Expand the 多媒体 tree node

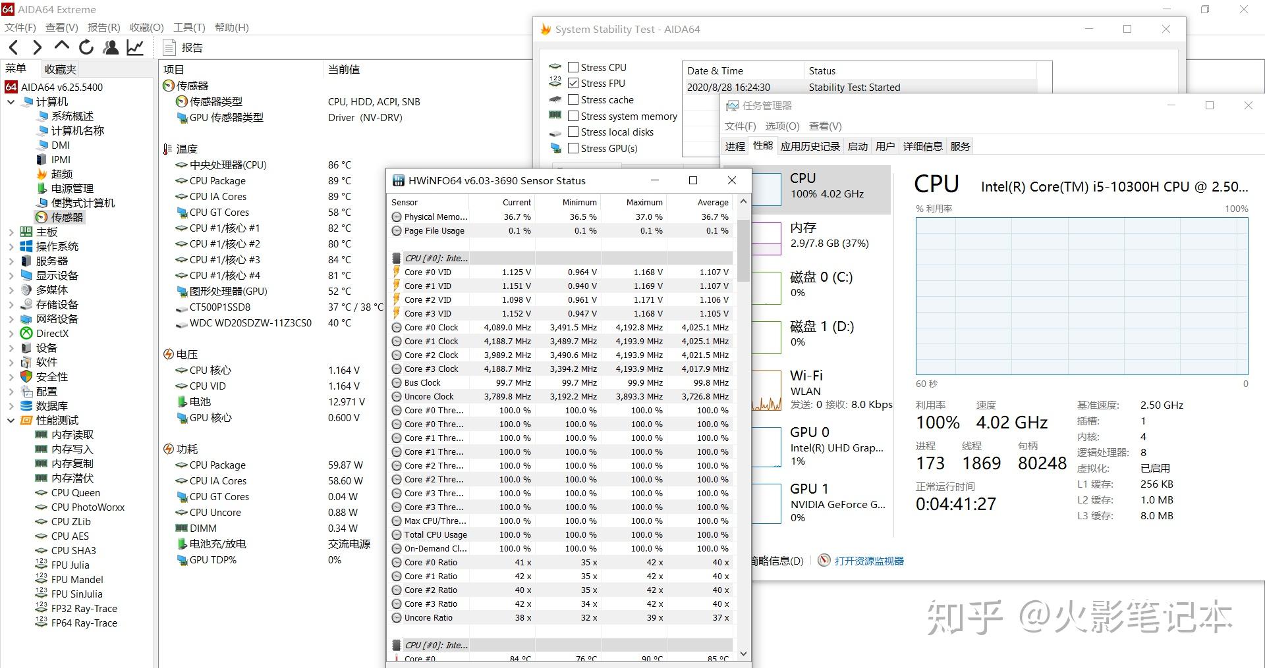(11, 290)
